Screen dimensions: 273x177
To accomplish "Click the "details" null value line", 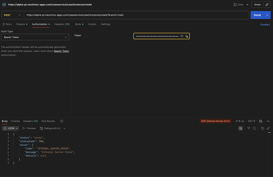I will (x=36, y=156).
